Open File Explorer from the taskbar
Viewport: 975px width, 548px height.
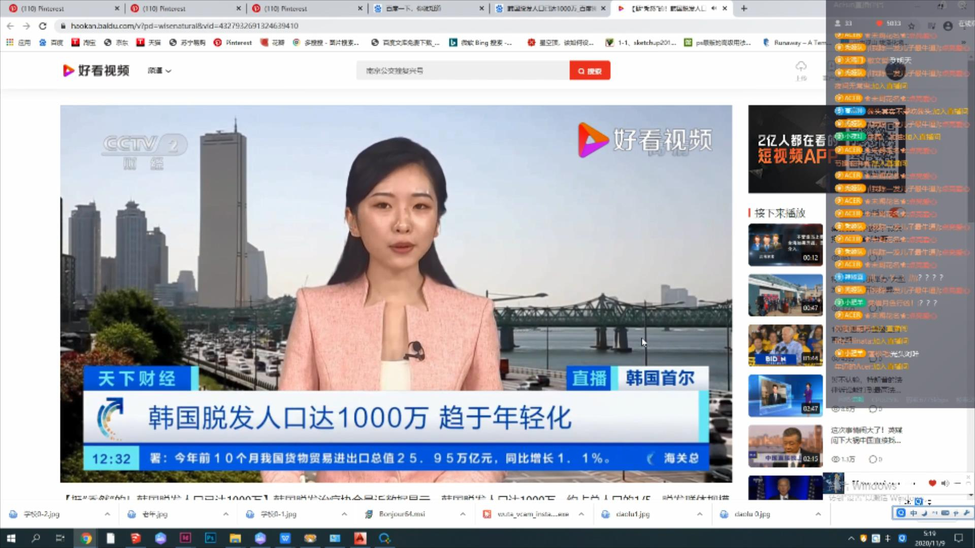tap(235, 538)
